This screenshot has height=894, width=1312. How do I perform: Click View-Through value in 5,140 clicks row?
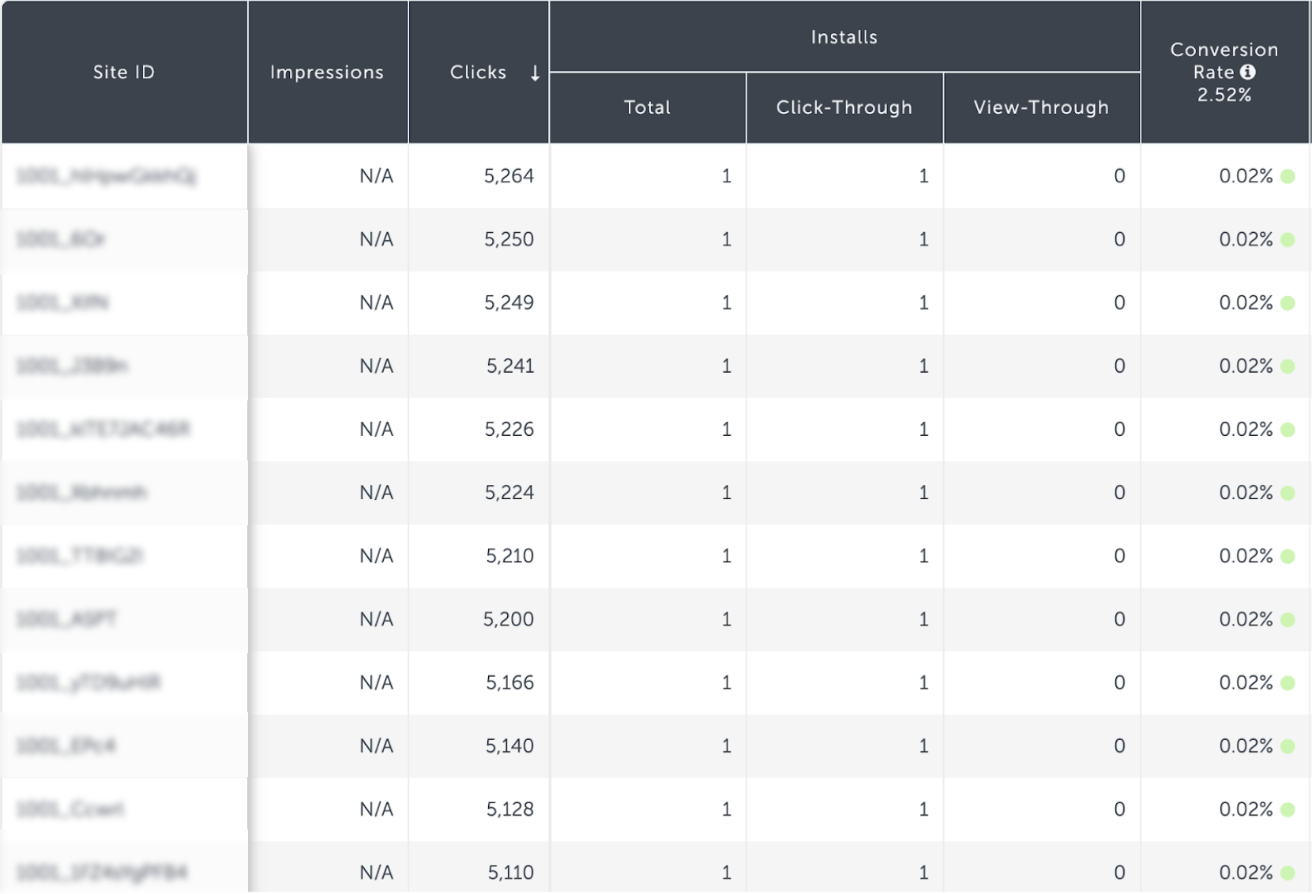1119,746
